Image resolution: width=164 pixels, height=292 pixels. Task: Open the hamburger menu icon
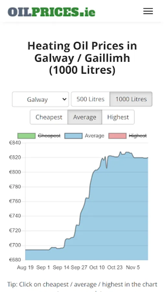[x=148, y=11]
